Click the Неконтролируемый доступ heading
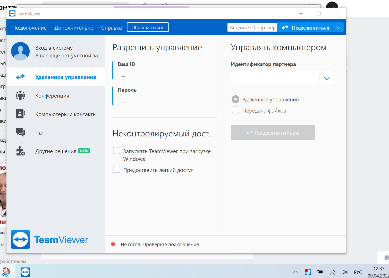Viewport: 389px width, 278px height. [163, 134]
